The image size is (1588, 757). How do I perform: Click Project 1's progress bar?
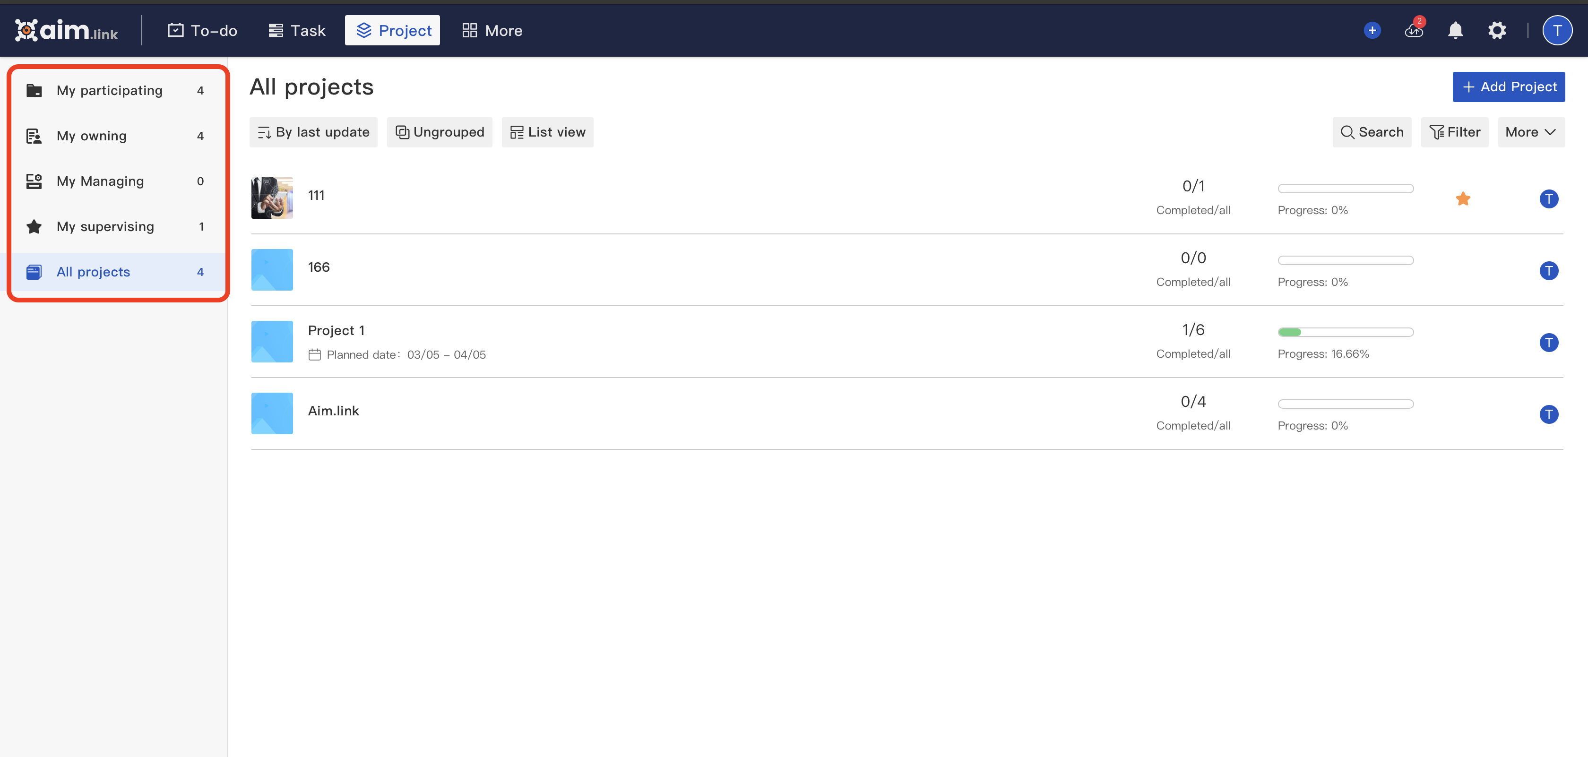click(x=1345, y=332)
